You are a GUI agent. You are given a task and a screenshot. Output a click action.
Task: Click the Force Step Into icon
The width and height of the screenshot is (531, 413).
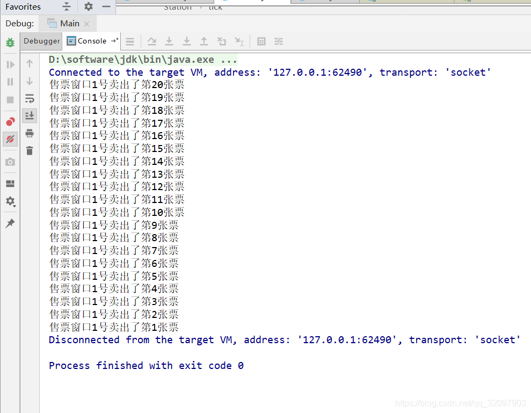(187, 41)
